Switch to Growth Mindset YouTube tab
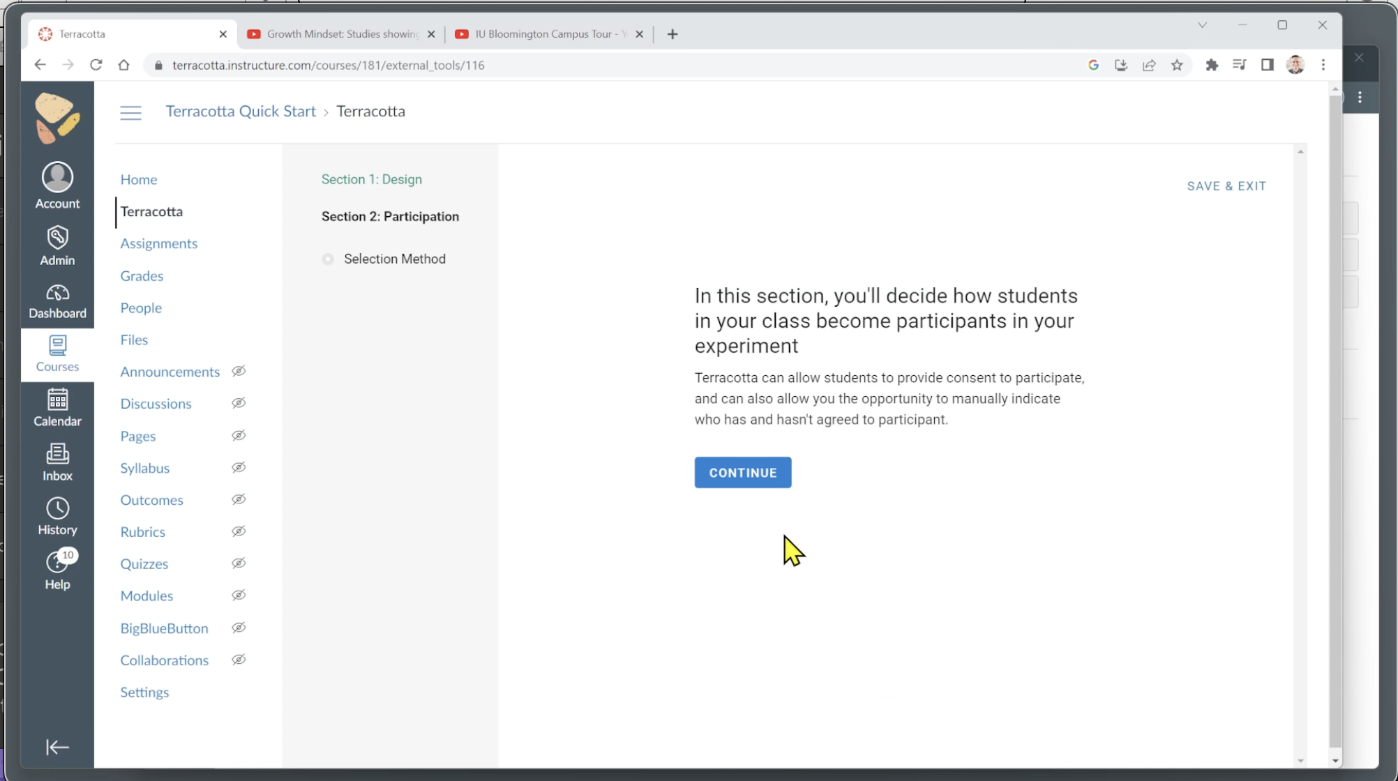 [342, 34]
